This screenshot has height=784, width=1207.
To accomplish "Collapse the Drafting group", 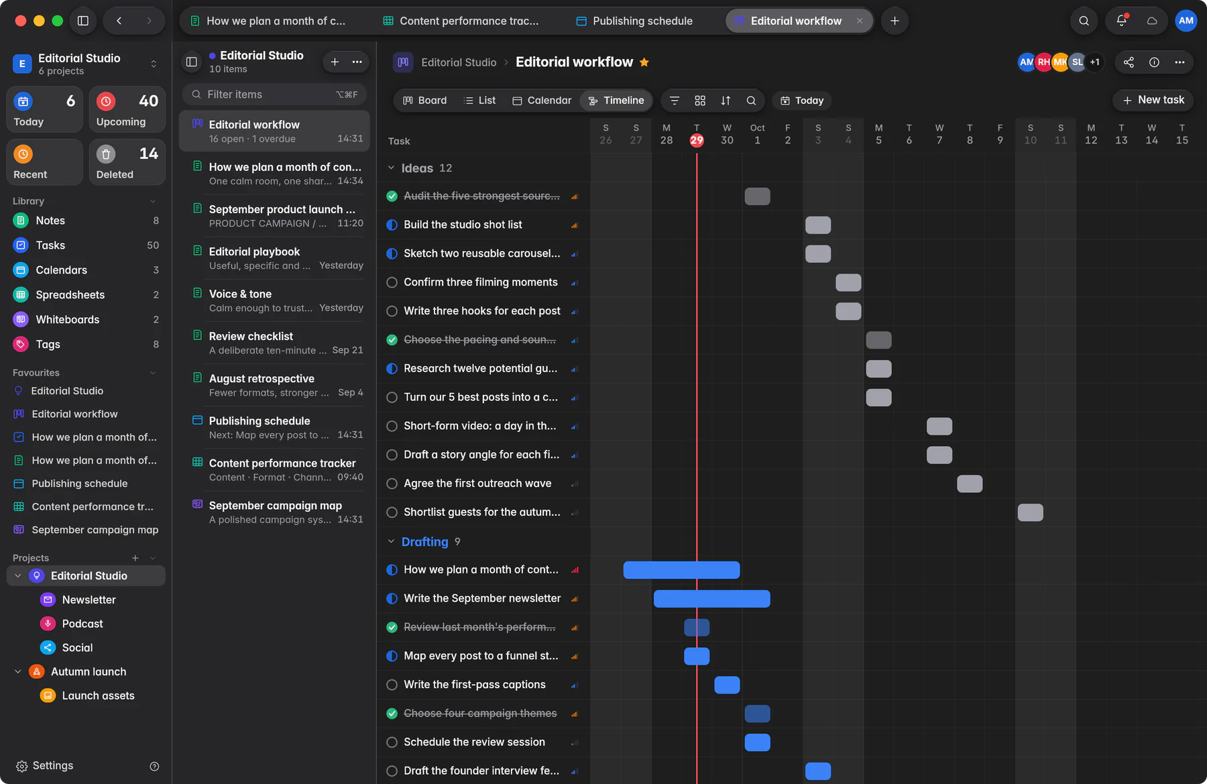I will 391,541.
